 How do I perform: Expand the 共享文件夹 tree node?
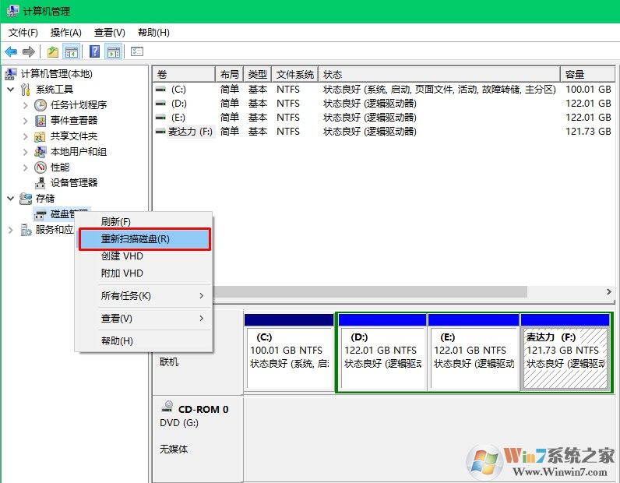point(25,136)
